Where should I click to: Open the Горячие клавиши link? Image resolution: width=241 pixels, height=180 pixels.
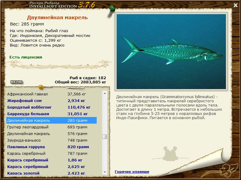132,172
